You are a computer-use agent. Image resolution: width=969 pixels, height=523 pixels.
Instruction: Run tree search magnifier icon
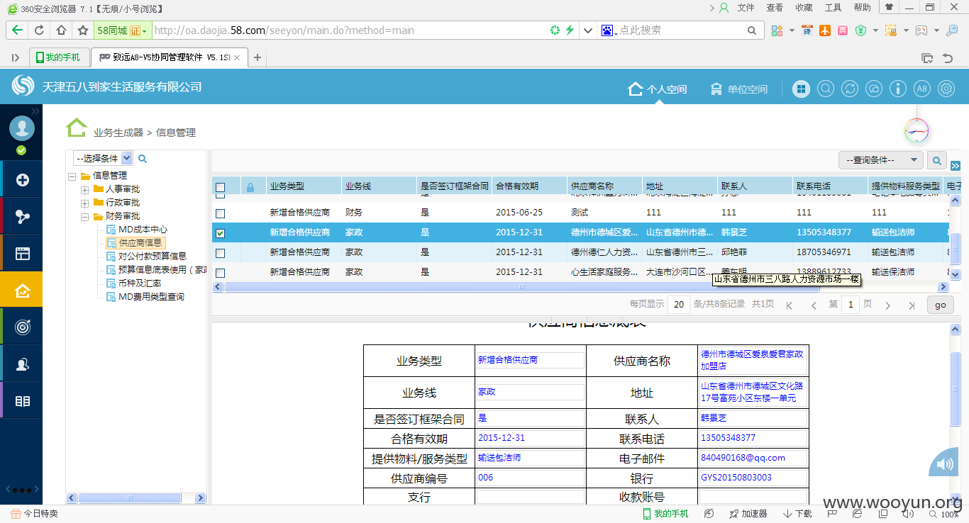143,159
